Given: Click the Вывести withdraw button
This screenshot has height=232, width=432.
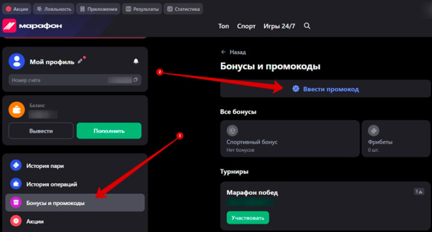Looking at the screenshot, I should coord(41,131).
